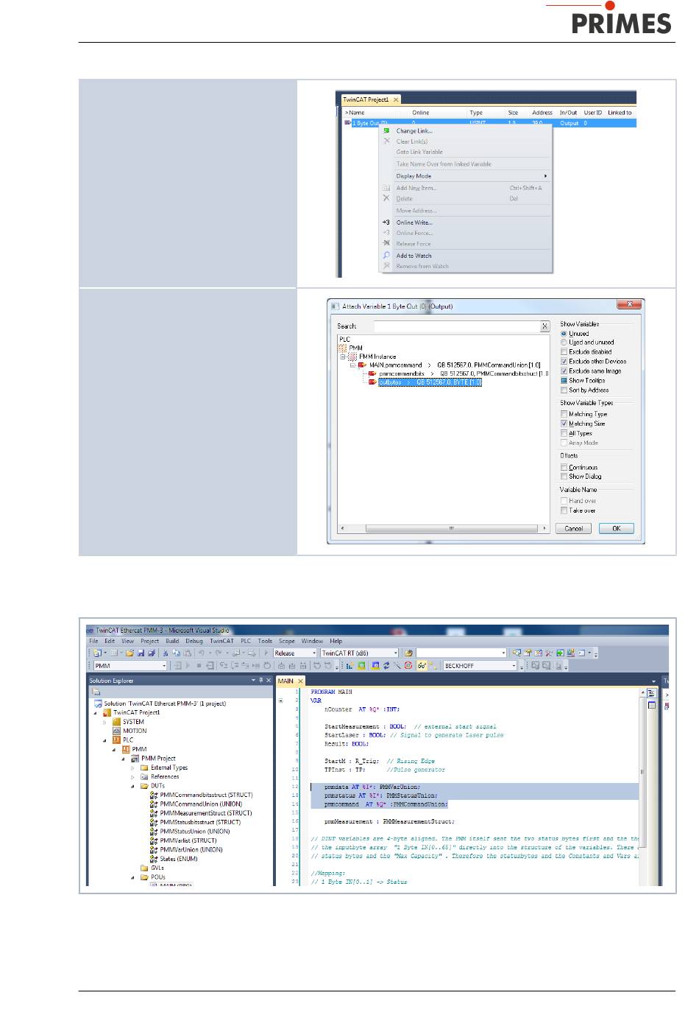
Task: Click the SYSTEM node icon in Solution Explorer
Action: [x=116, y=722]
